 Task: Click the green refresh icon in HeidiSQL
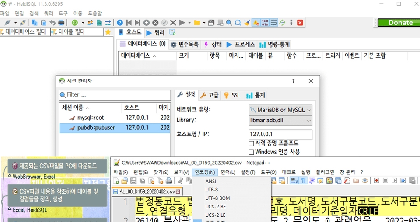click(x=75, y=23)
